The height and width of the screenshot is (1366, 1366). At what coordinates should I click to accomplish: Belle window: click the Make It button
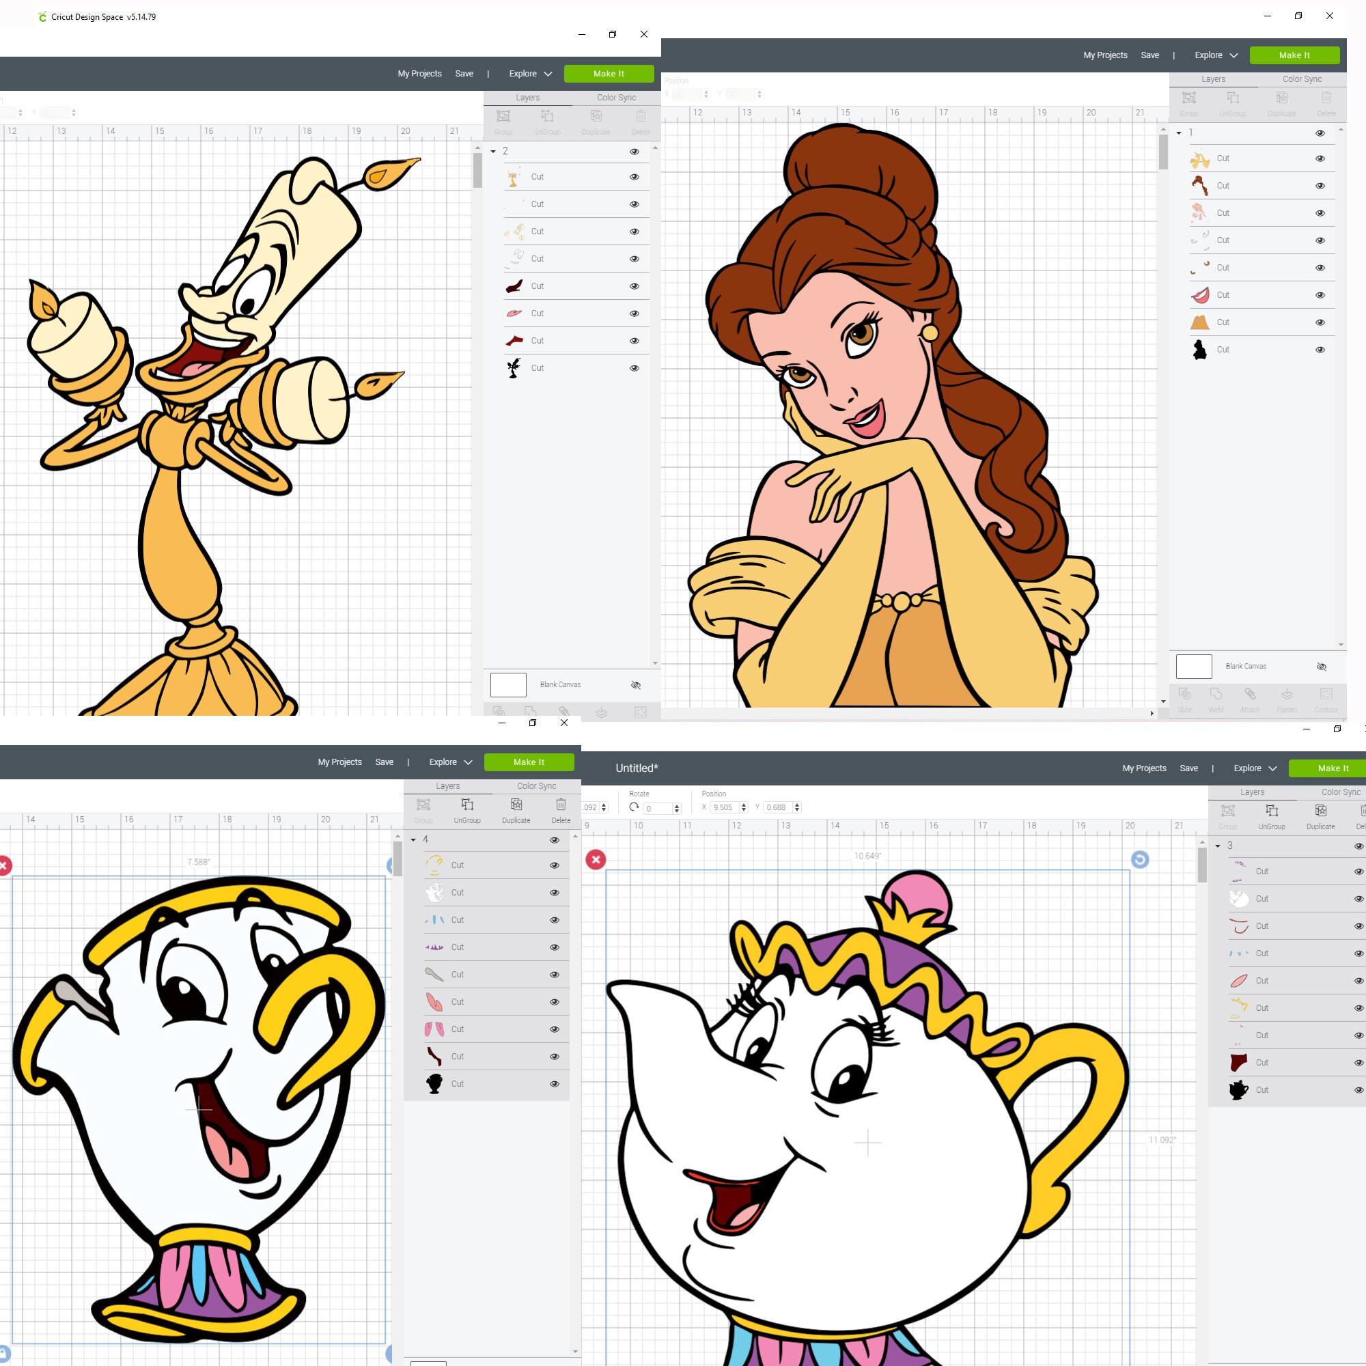pos(1294,55)
